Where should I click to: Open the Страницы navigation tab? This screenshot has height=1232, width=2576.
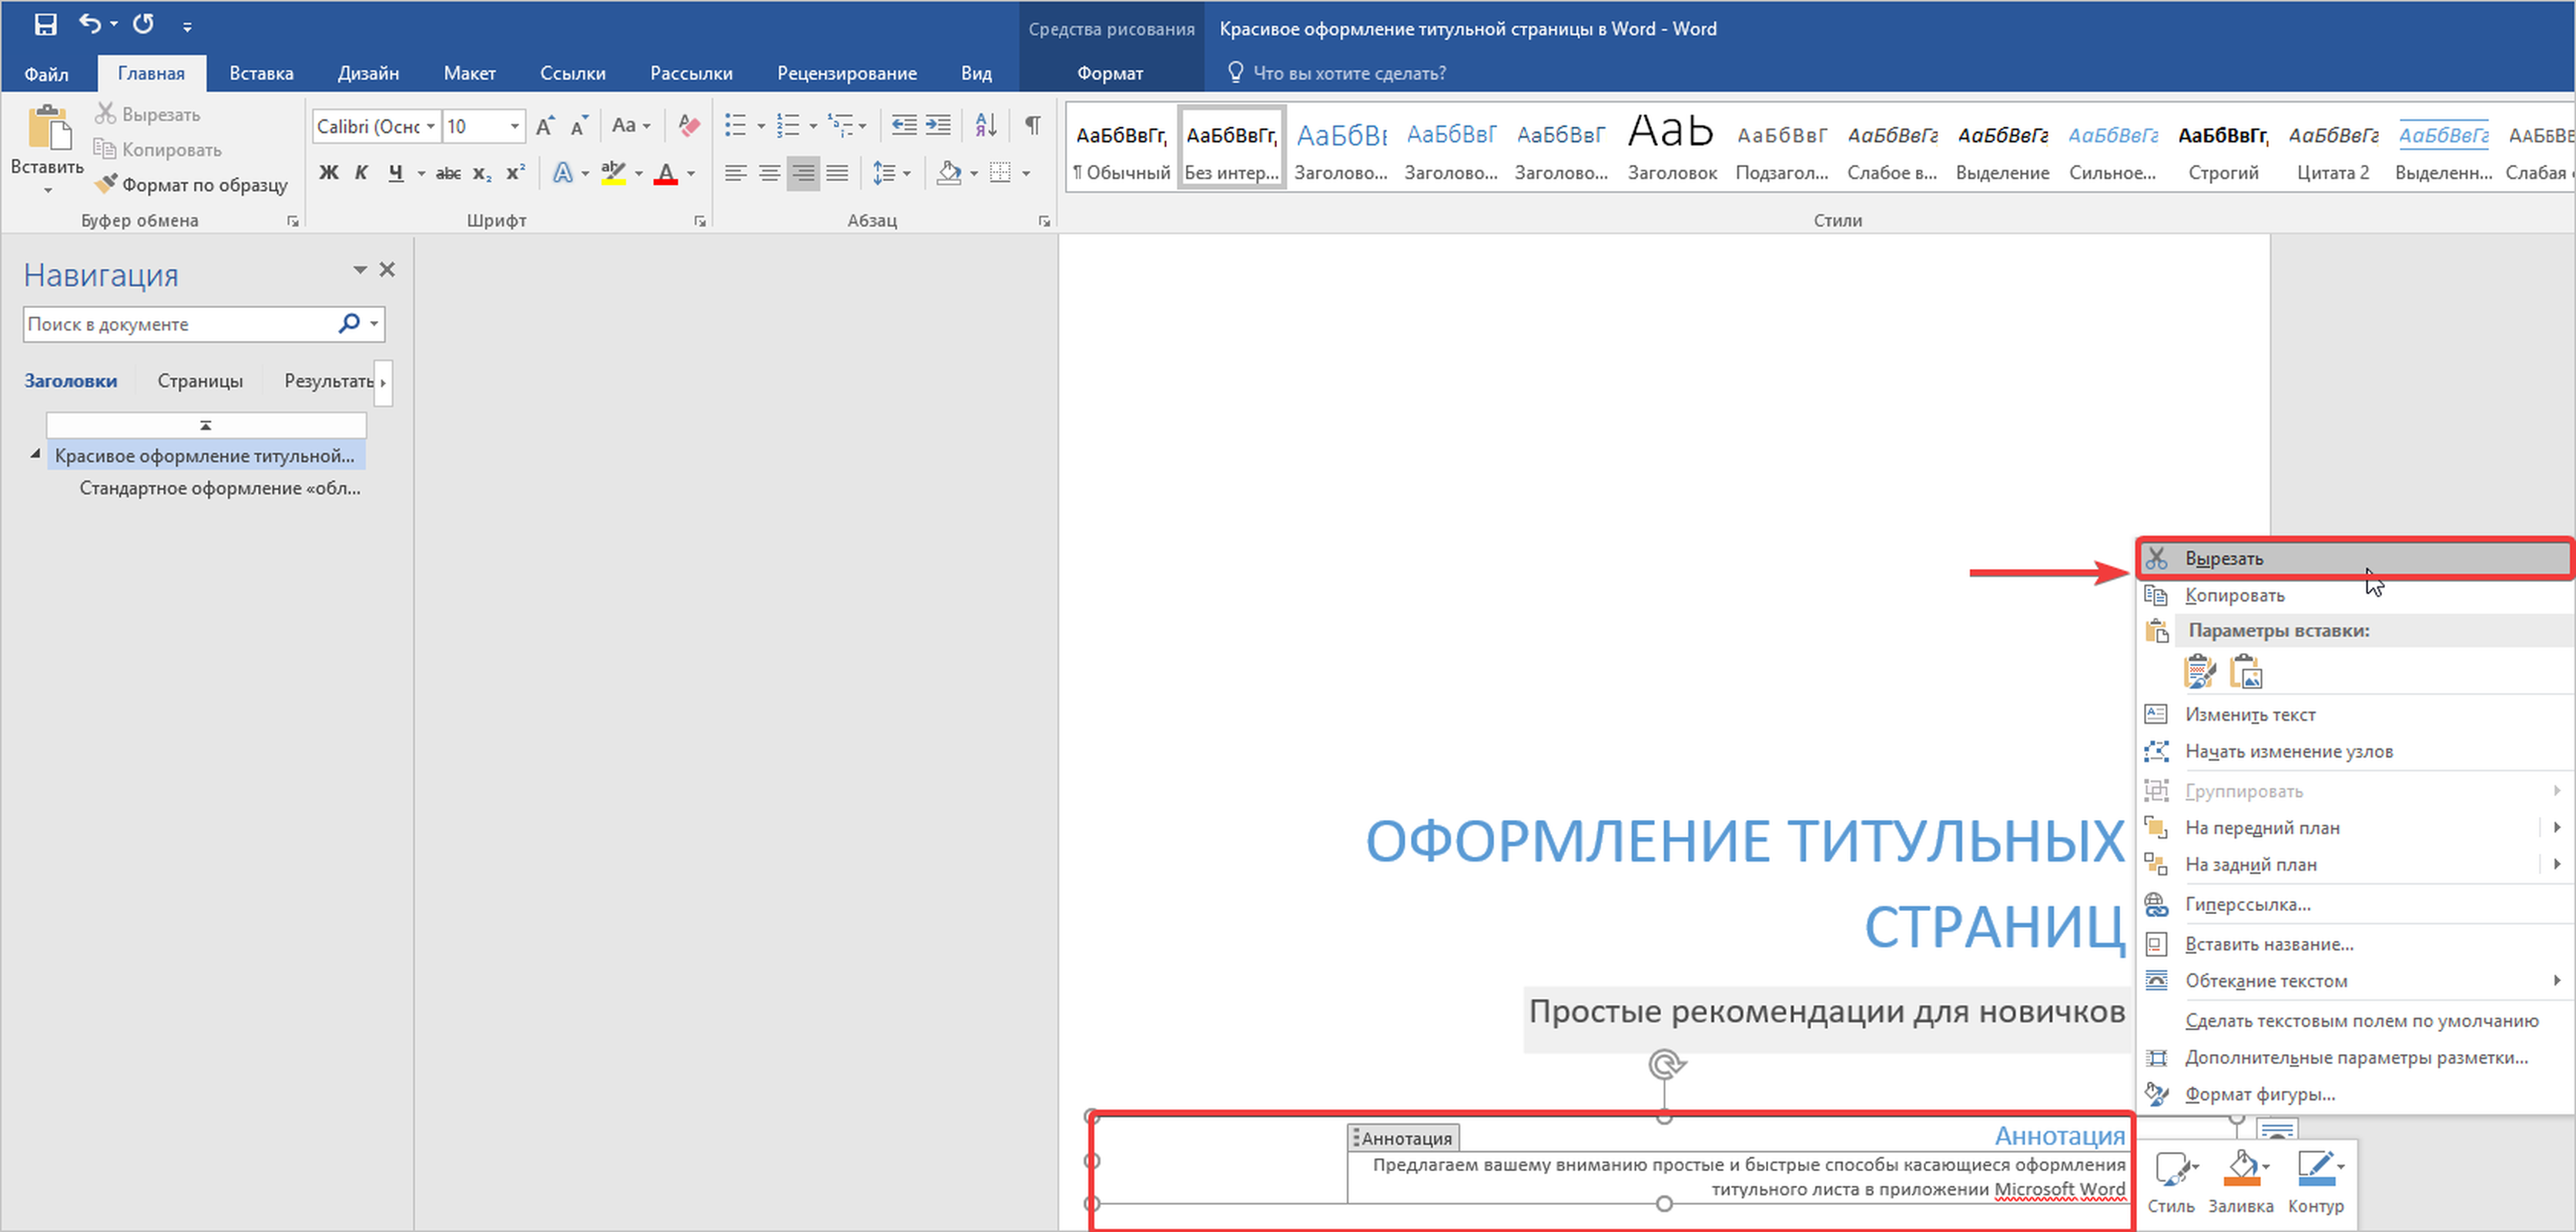(200, 381)
